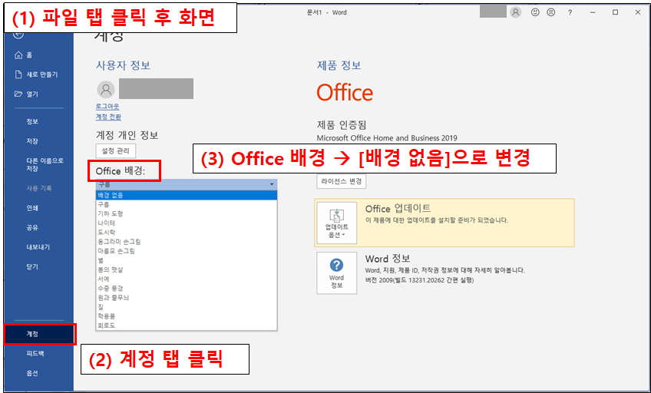The image size is (651, 393).
Task: Select the 서예 background
Action: 187,279
